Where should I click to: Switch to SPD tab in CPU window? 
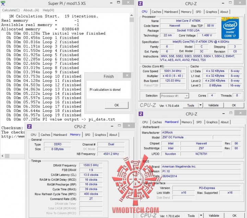(x=199, y=12)
